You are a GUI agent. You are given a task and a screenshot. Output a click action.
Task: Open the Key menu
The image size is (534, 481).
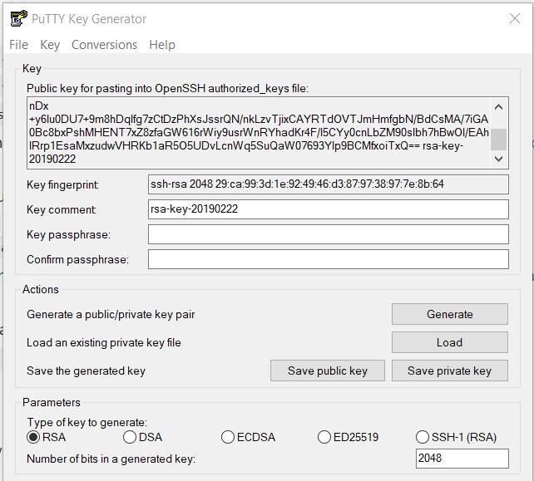click(50, 45)
